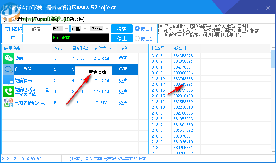Click the 价格 column header
The image size is (276, 163).
123,48
